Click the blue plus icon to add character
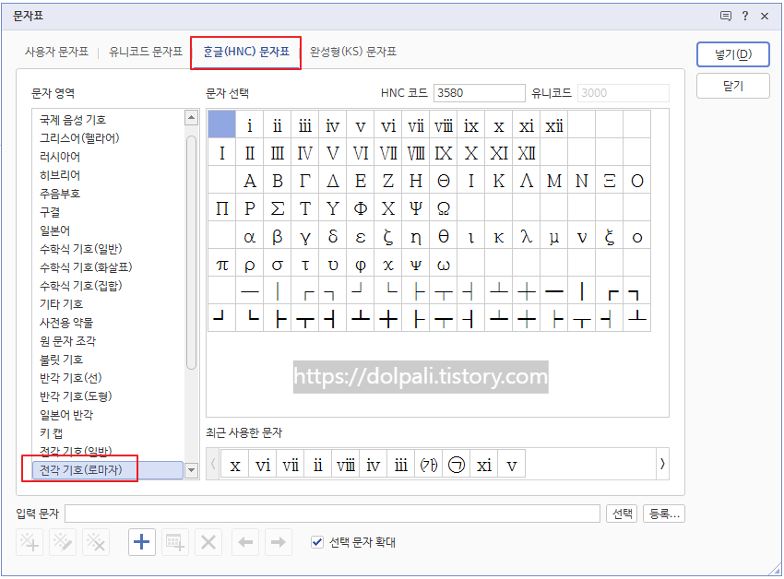 [142, 542]
